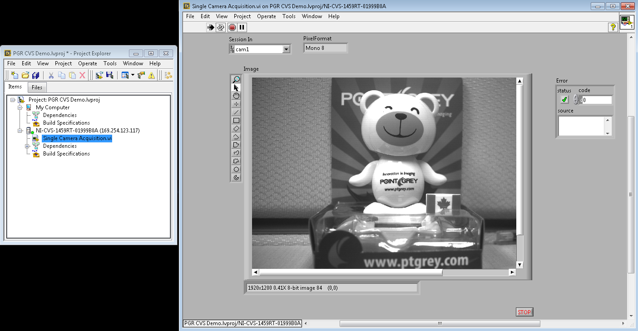Switch to the Items tab in Project Explorer
The height and width of the screenshot is (331, 638).
point(15,87)
